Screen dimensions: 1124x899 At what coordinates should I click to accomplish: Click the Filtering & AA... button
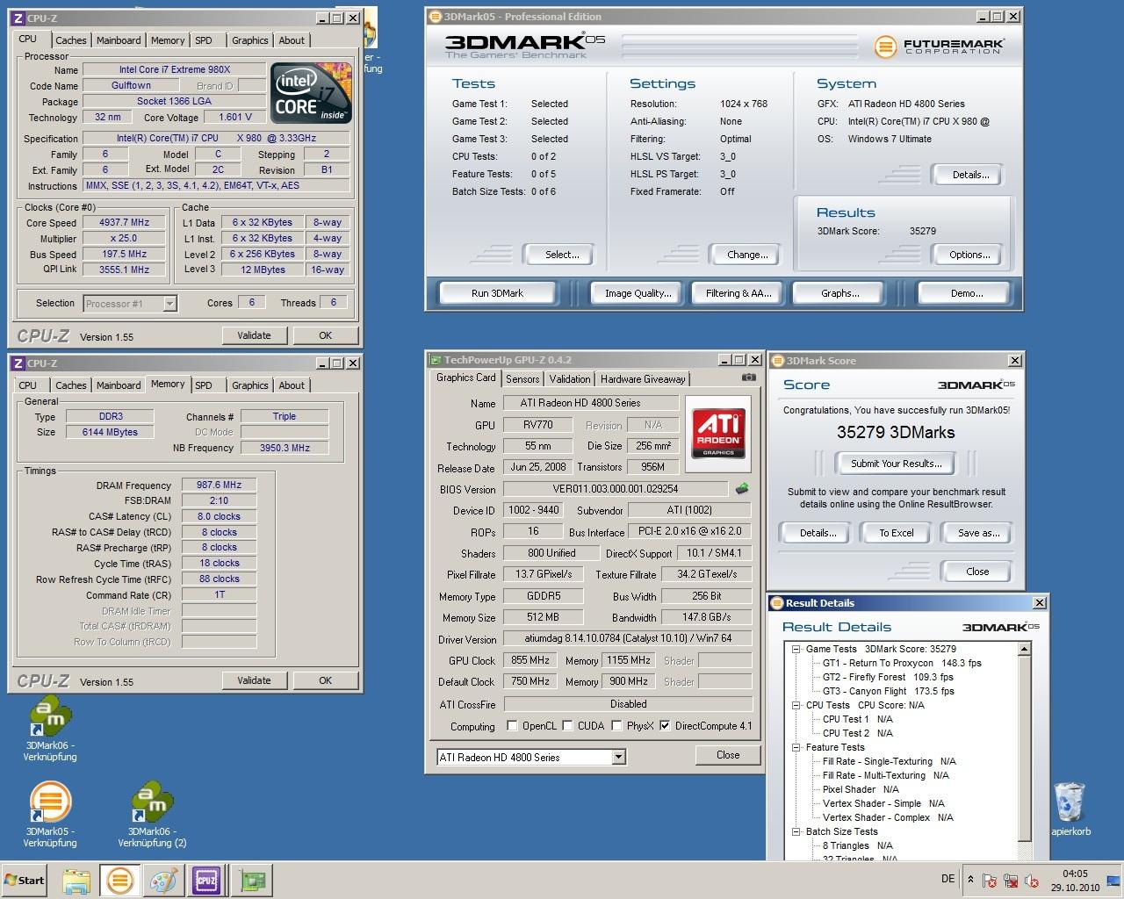[739, 293]
